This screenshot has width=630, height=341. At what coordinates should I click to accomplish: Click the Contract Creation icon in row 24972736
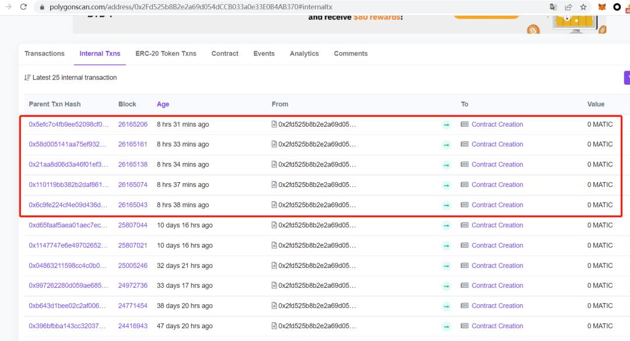pos(464,286)
